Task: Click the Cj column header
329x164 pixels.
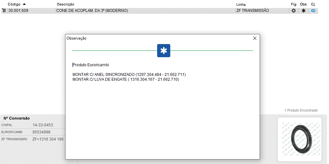Action: (x=313, y=4)
